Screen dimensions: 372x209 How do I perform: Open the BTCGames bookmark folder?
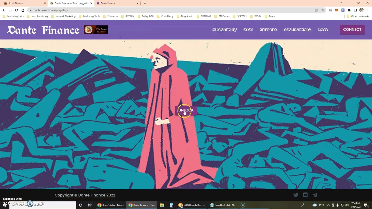pyautogui.click(x=222, y=16)
